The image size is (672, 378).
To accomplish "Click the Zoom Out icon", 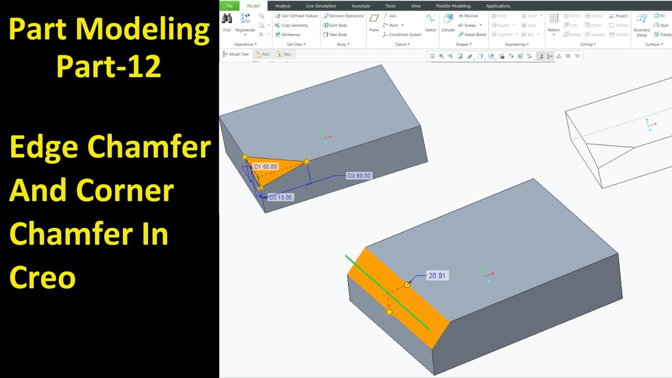I will tap(450, 56).
